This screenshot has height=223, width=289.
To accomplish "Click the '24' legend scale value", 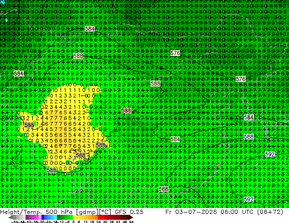I will tap(98, 222).
